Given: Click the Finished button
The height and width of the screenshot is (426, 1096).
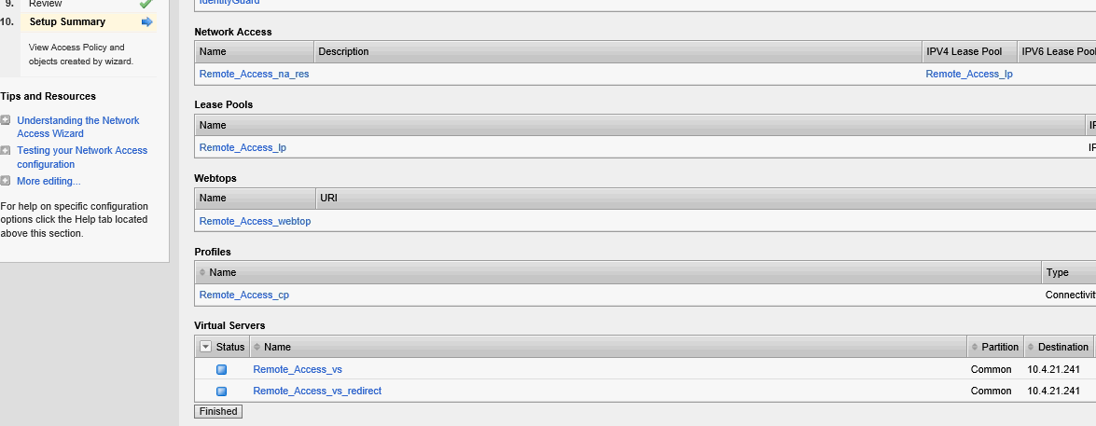Looking at the screenshot, I should coord(218,411).
